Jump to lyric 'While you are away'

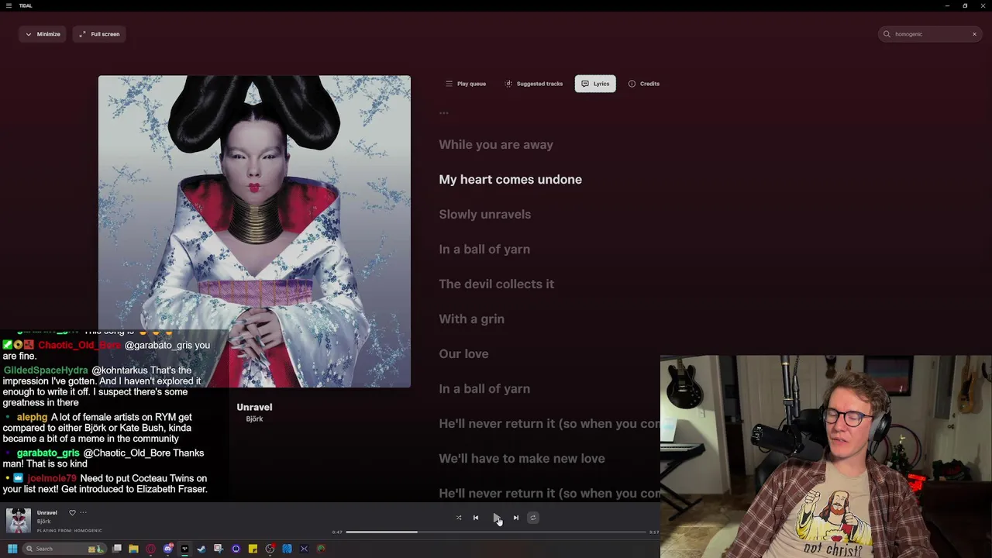(x=496, y=145)
